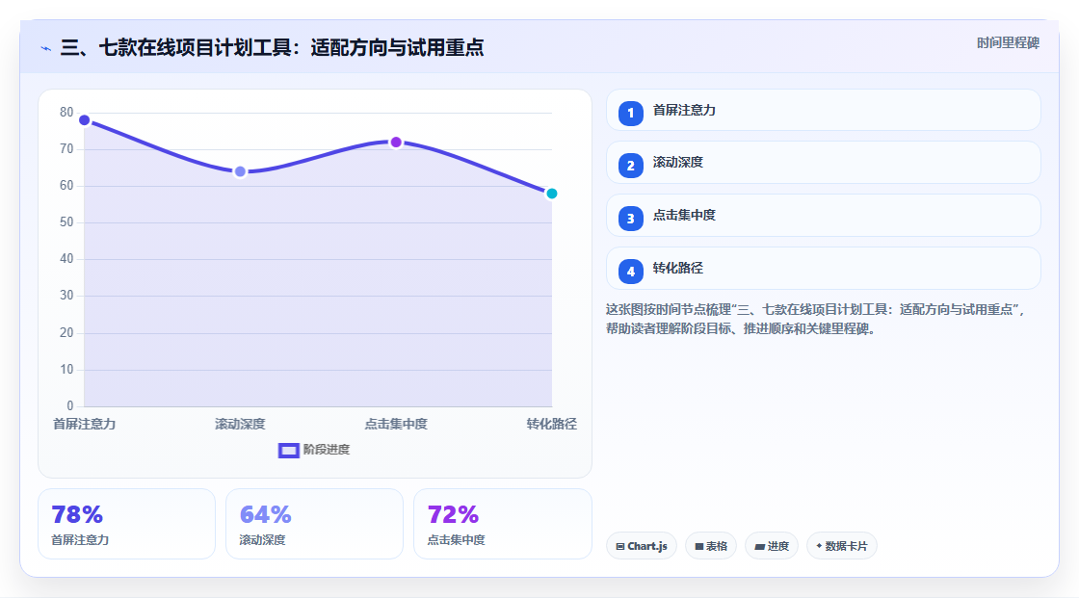This screenshot has height=598, width=1079.
Task: Click the 进度 tag pill
Action: [772, 546]
